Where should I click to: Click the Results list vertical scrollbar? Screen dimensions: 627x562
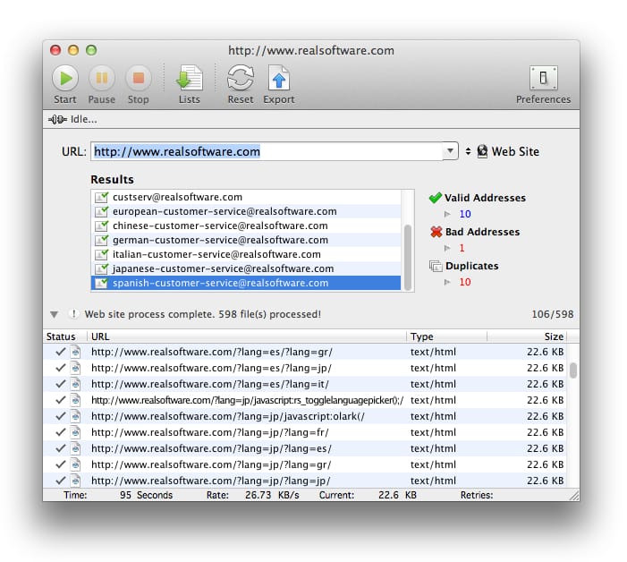(409, 255)
